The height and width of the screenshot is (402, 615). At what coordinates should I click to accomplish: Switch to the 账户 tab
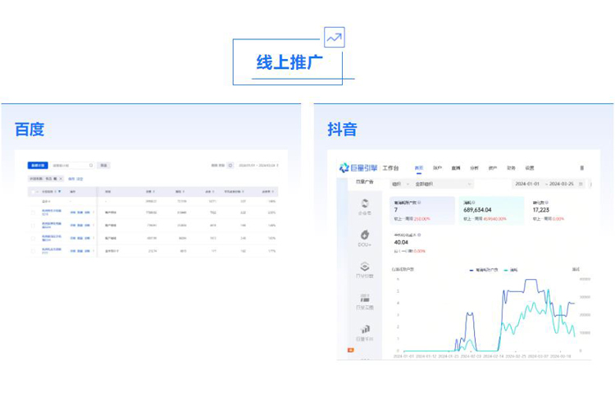[437, 168]
